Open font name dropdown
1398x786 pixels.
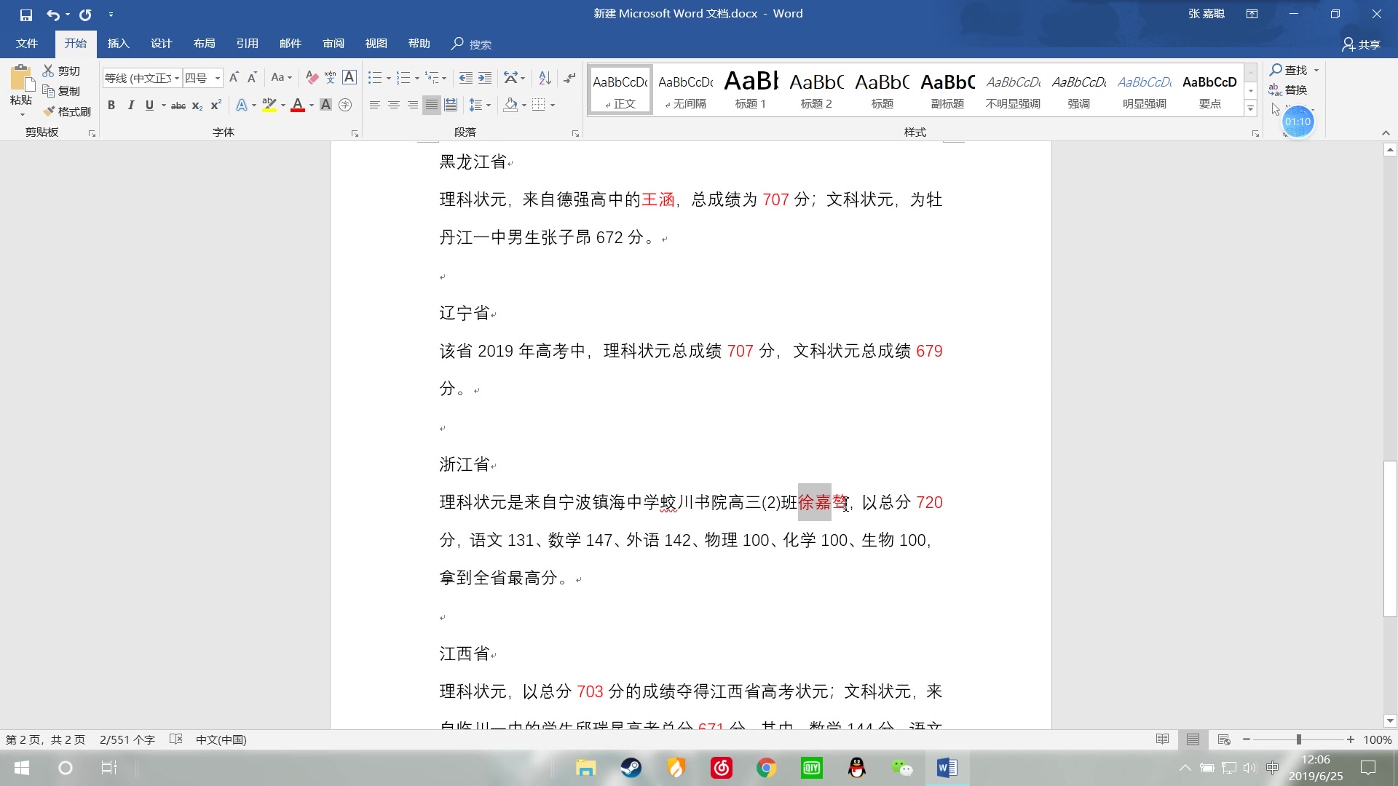click(177, 78)
